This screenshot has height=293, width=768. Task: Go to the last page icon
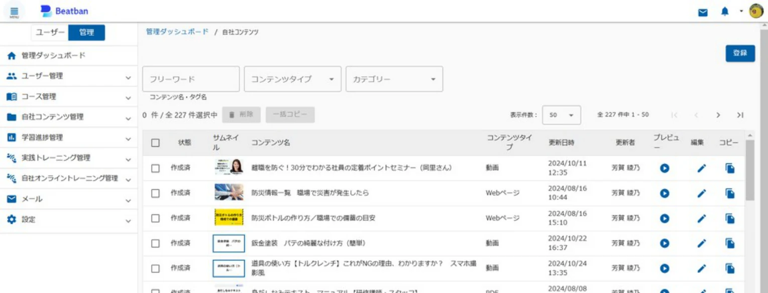tap(740, 115)
